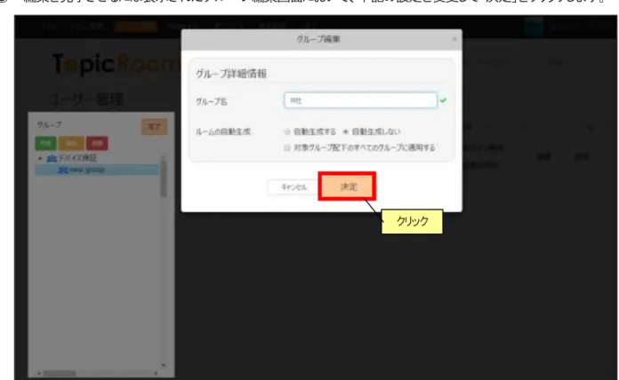Collapse the デバイス検証 tree node arrow
The image size is (619, 380).
40,158
